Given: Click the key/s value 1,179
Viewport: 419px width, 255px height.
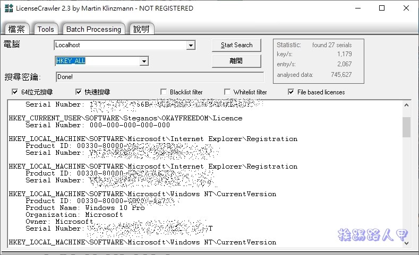Looking at the screenshot, I should [345, 54].
